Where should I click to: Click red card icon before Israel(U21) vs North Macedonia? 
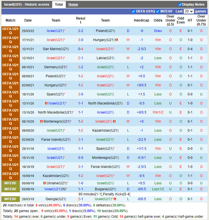46,103
